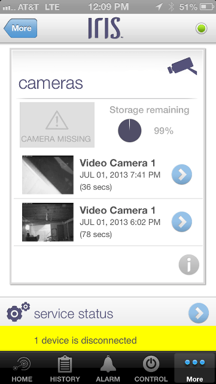Tap the Alarm bell icon
This screenshot has width=216, height=384.
(108, 364)
